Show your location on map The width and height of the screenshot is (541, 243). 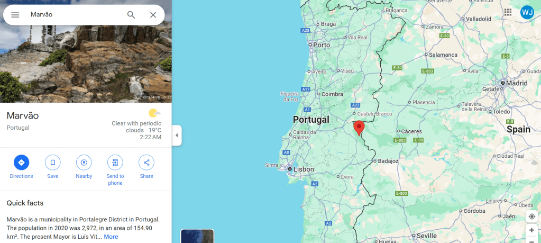point(531,217)
